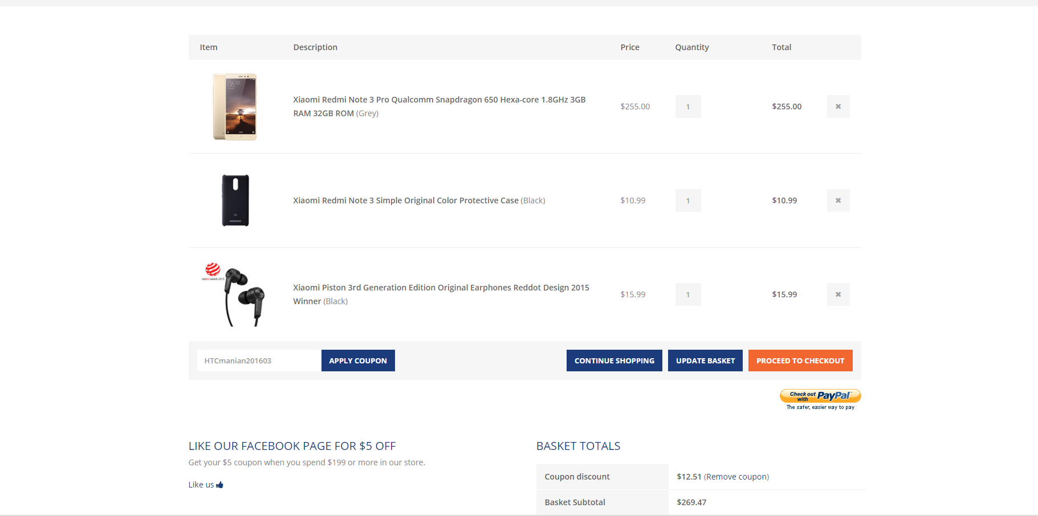Viewport: 1038px width, 516px height.
Task: Click the Coupon discount label
Action: [x=577, y=477]
